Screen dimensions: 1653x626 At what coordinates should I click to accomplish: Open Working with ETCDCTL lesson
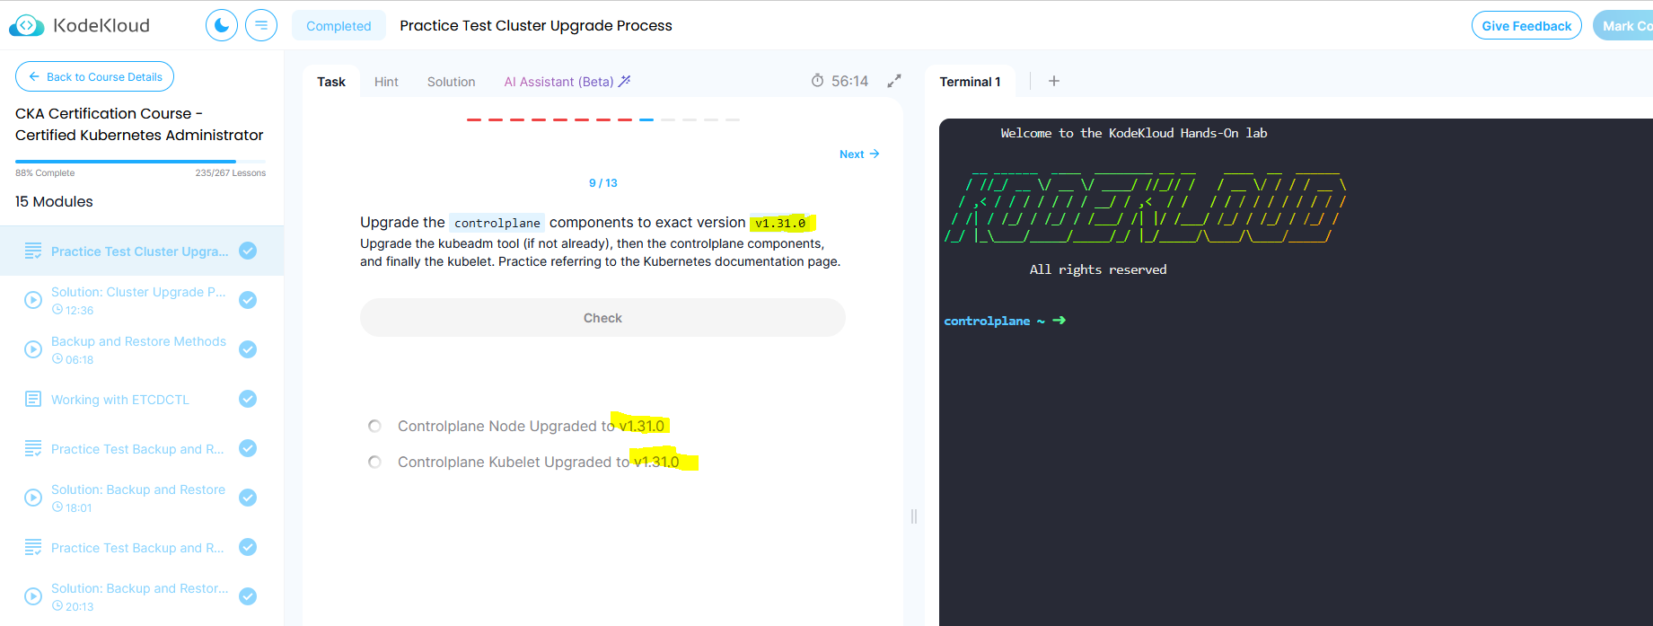(x=120, y=400)
